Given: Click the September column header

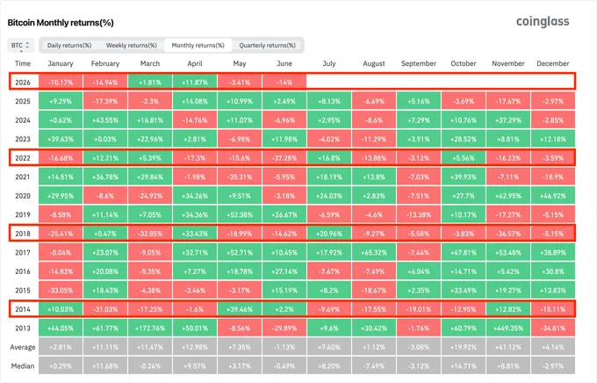Looking at the screenshot, I should 419,63.
